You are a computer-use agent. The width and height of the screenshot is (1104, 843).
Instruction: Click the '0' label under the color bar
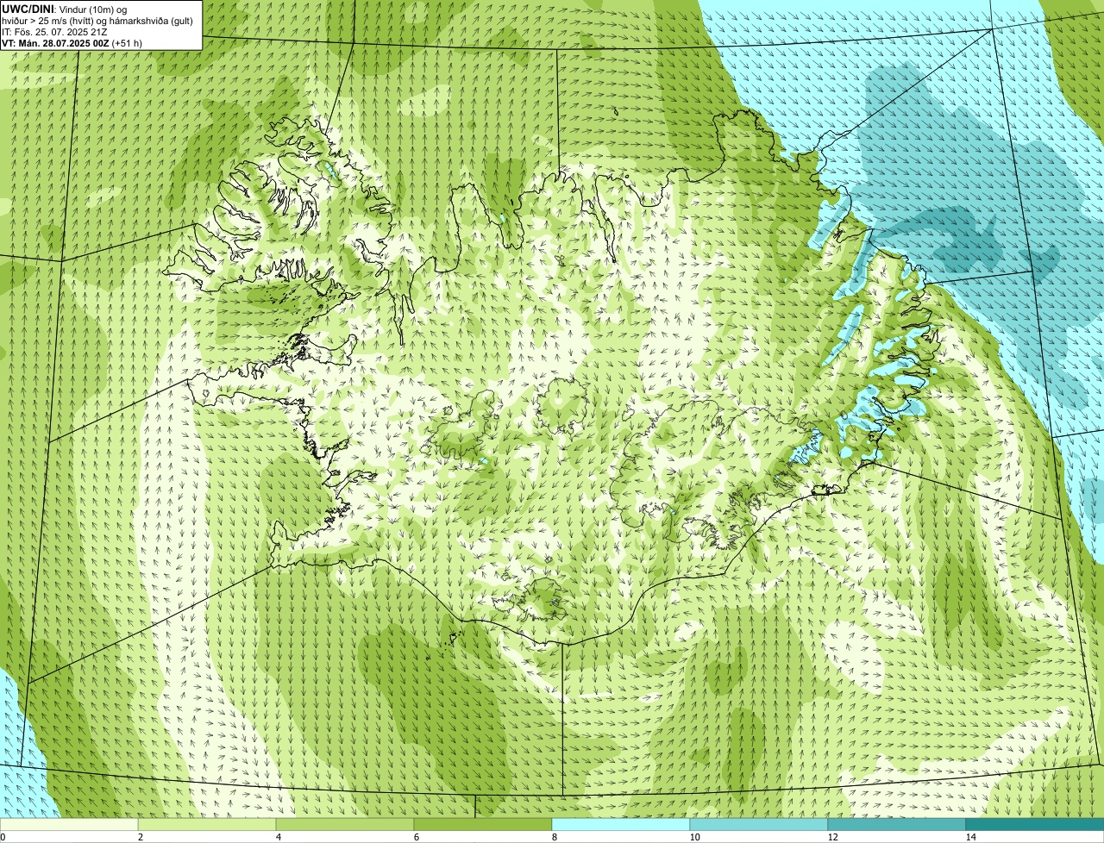pos(3,837)
